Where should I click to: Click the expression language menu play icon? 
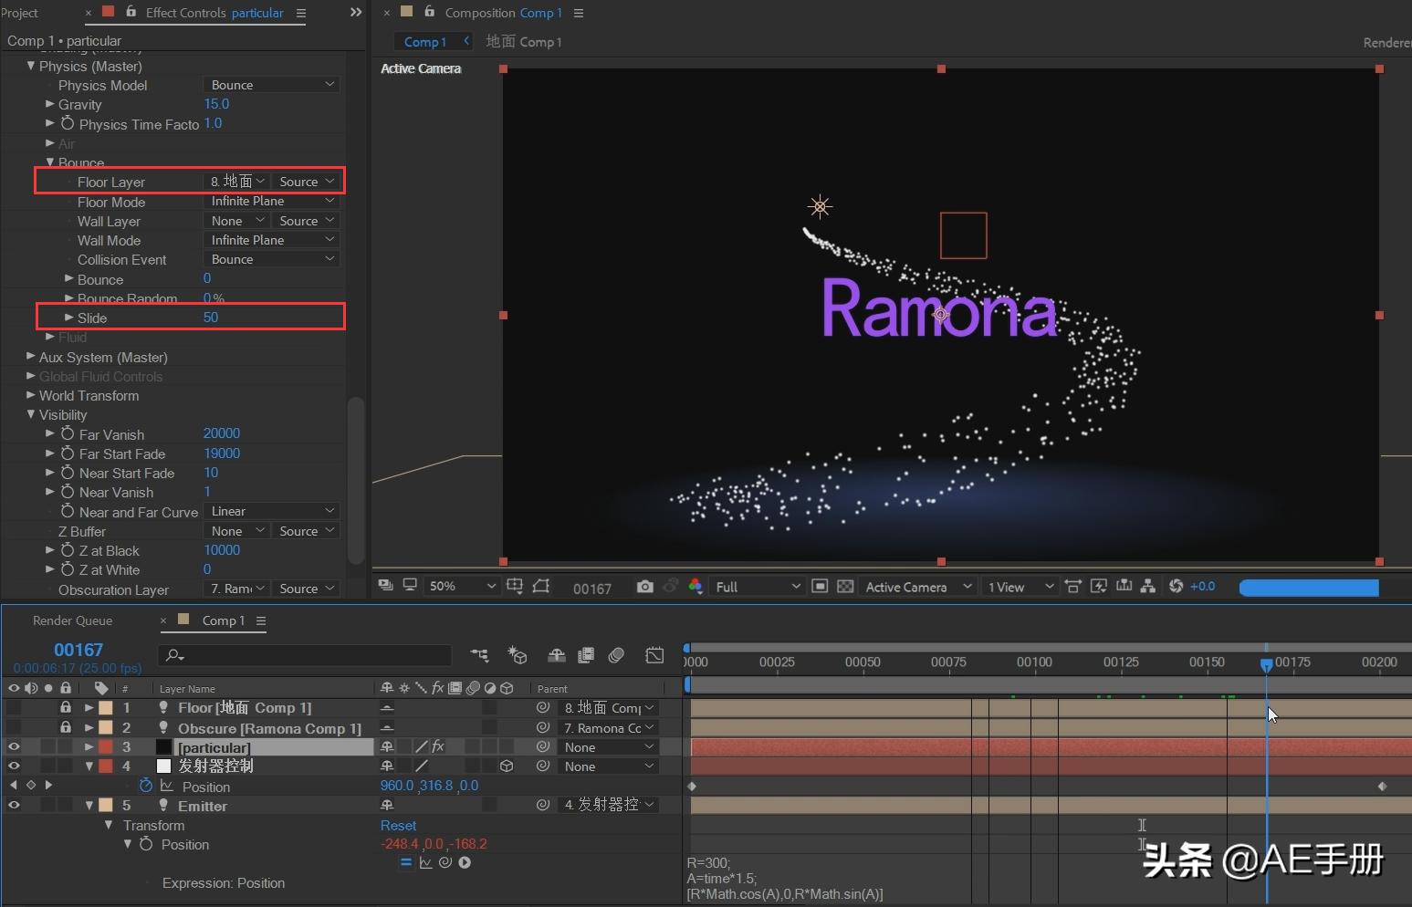[x=465, y=862]
